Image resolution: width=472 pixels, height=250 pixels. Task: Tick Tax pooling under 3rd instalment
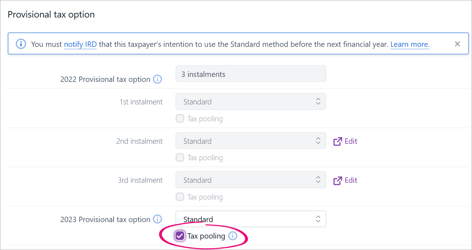click(180, 197)
